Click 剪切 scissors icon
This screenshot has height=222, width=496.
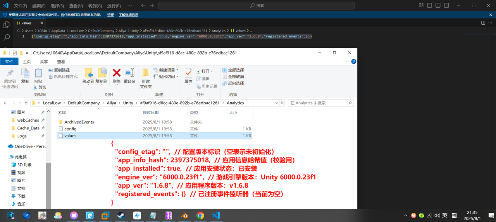[x=35, y=88]
